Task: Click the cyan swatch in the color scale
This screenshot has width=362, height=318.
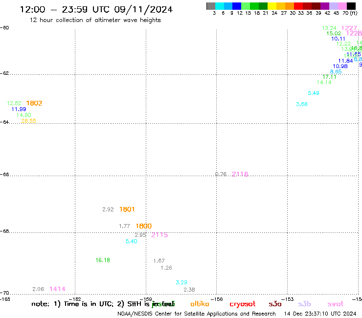Action: click(220, 6)
